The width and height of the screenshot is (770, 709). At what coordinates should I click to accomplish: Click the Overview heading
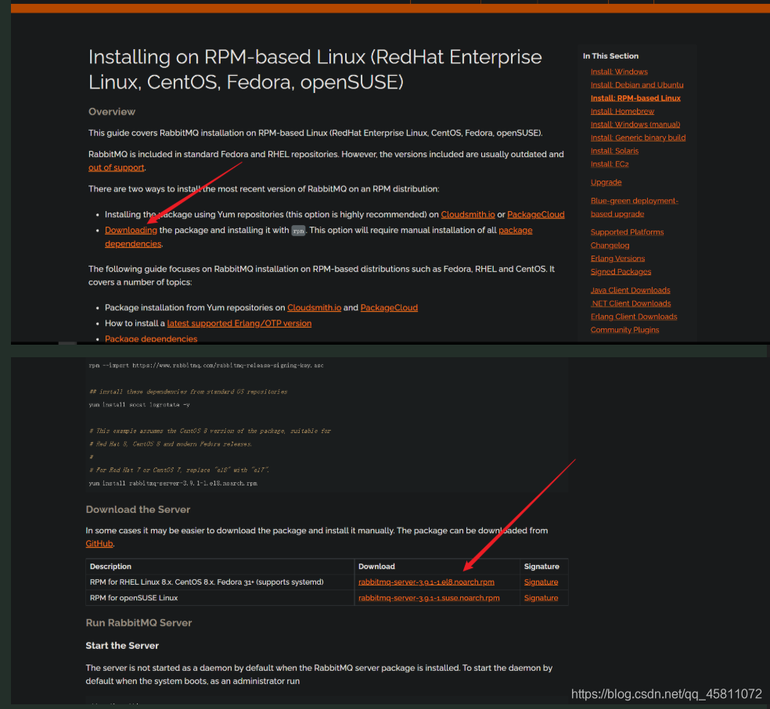111,112
